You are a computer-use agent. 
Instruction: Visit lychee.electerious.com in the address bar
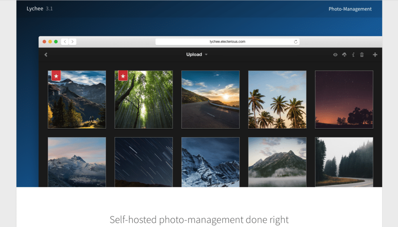227,41
